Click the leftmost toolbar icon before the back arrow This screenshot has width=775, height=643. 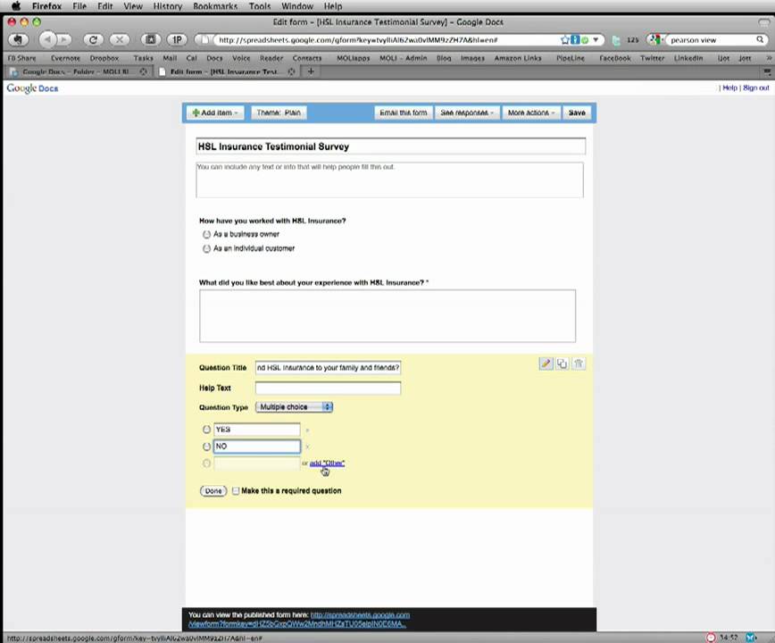[x=18, y=39]
